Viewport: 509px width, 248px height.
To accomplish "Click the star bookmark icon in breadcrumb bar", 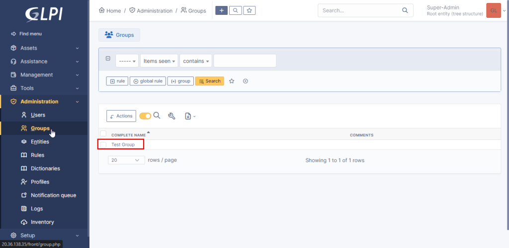I will coord(250,10).
